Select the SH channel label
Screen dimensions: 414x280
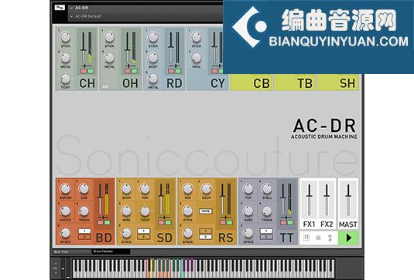click(347, 83)
